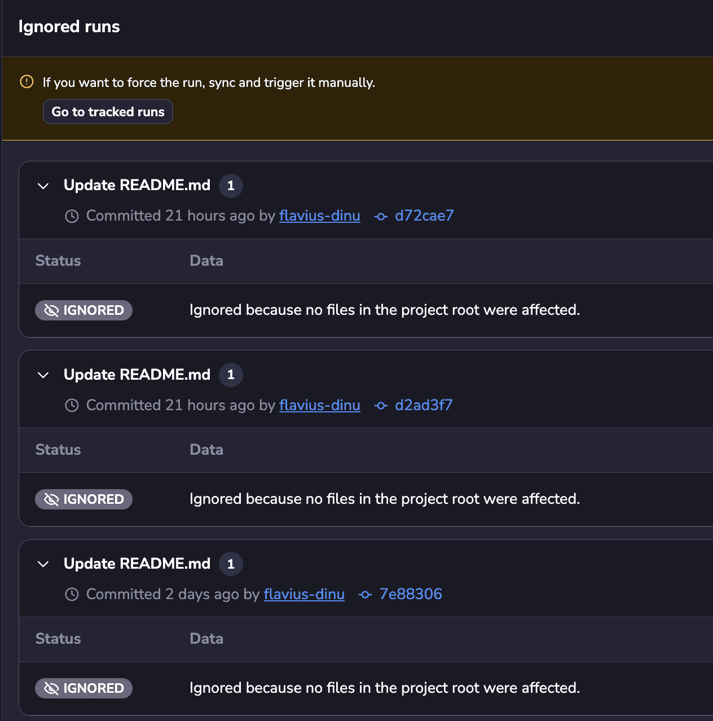Click the commit icon beside 7e88306
The image size is (713, 721).
point(365,595)
